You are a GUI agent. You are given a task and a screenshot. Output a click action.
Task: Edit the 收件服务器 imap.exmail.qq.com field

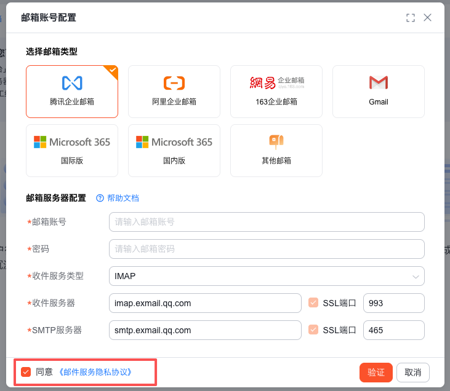click(x=205, y=303)
